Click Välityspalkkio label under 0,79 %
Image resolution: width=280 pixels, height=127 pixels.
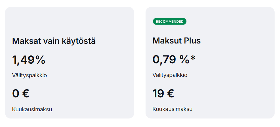point(170,75)
